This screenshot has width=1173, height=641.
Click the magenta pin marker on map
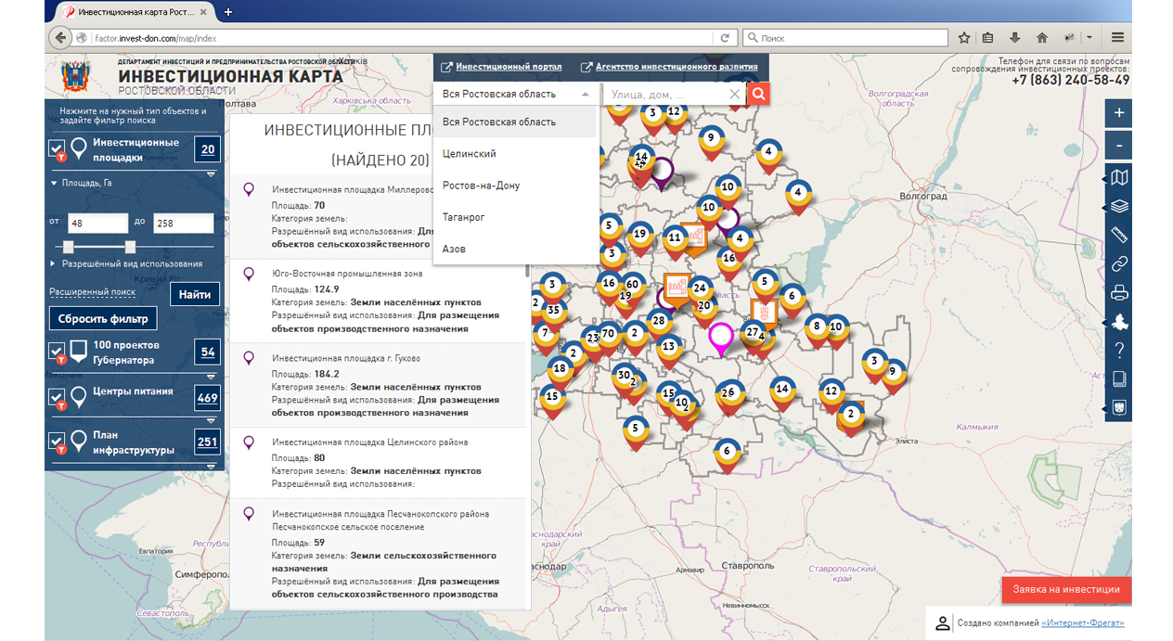pos(721,339)
